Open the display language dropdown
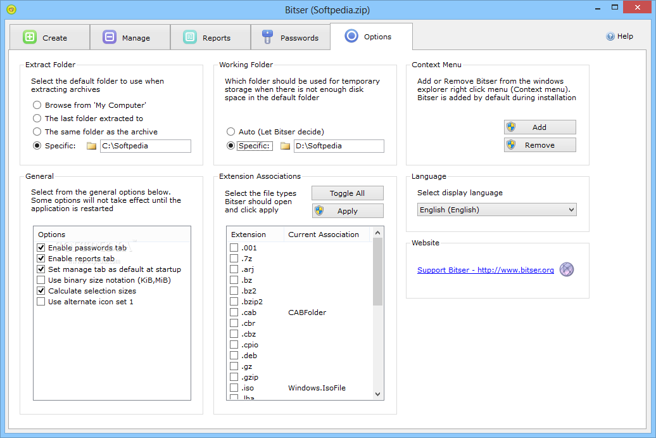 [496, 210]
